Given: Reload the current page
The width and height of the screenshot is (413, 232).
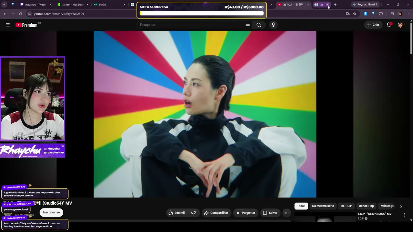Looking at the screenshot, I should tap(20, 14).
